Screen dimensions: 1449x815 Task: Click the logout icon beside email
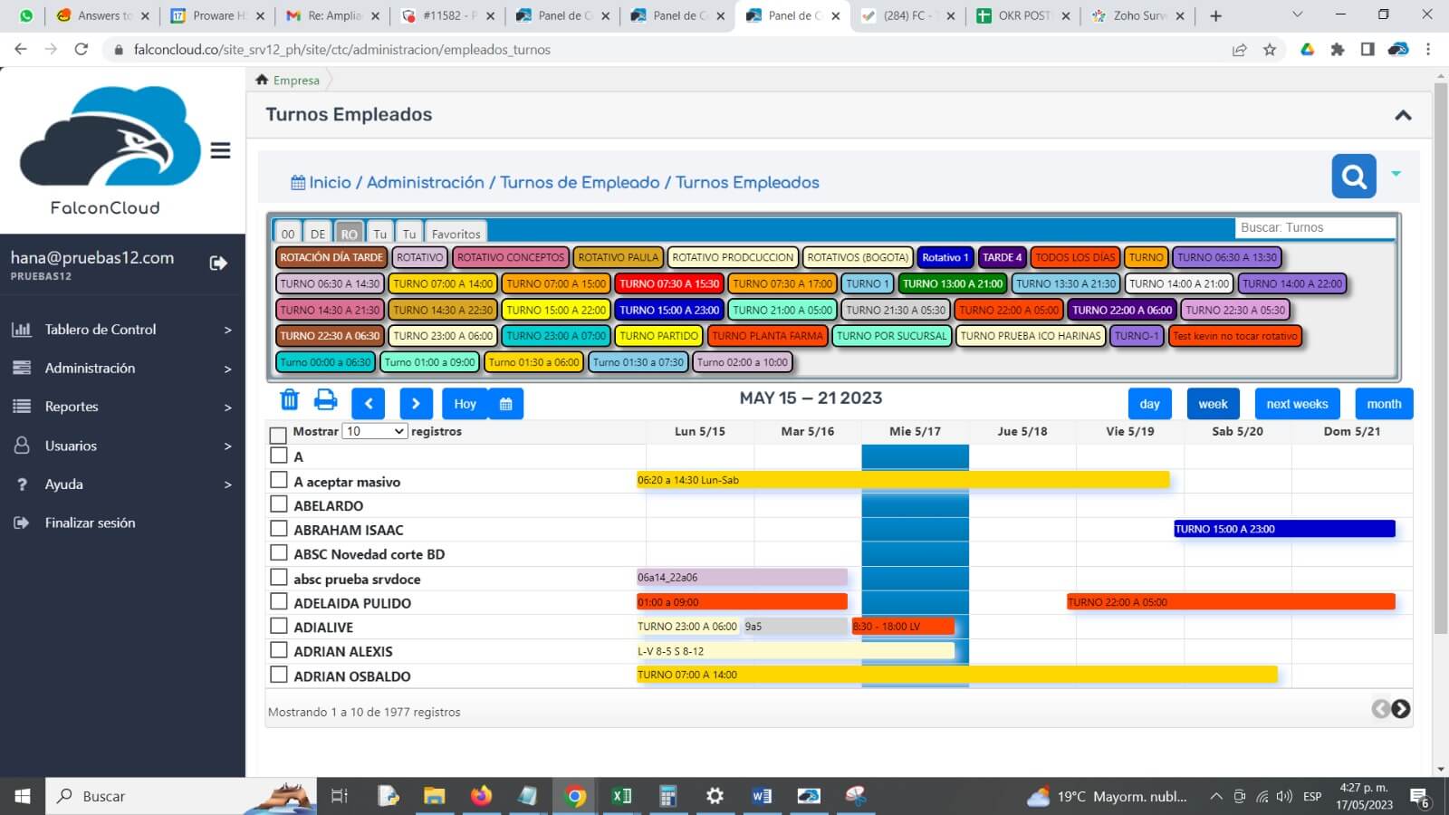(x=218, y=264)
